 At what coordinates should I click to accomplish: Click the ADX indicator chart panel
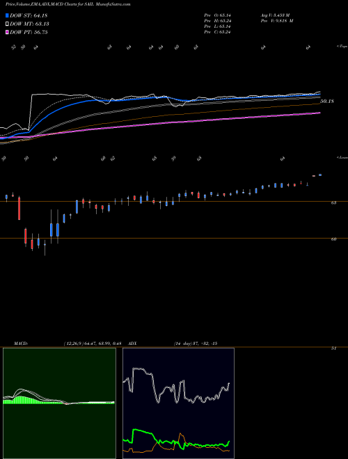click(178, 403)
